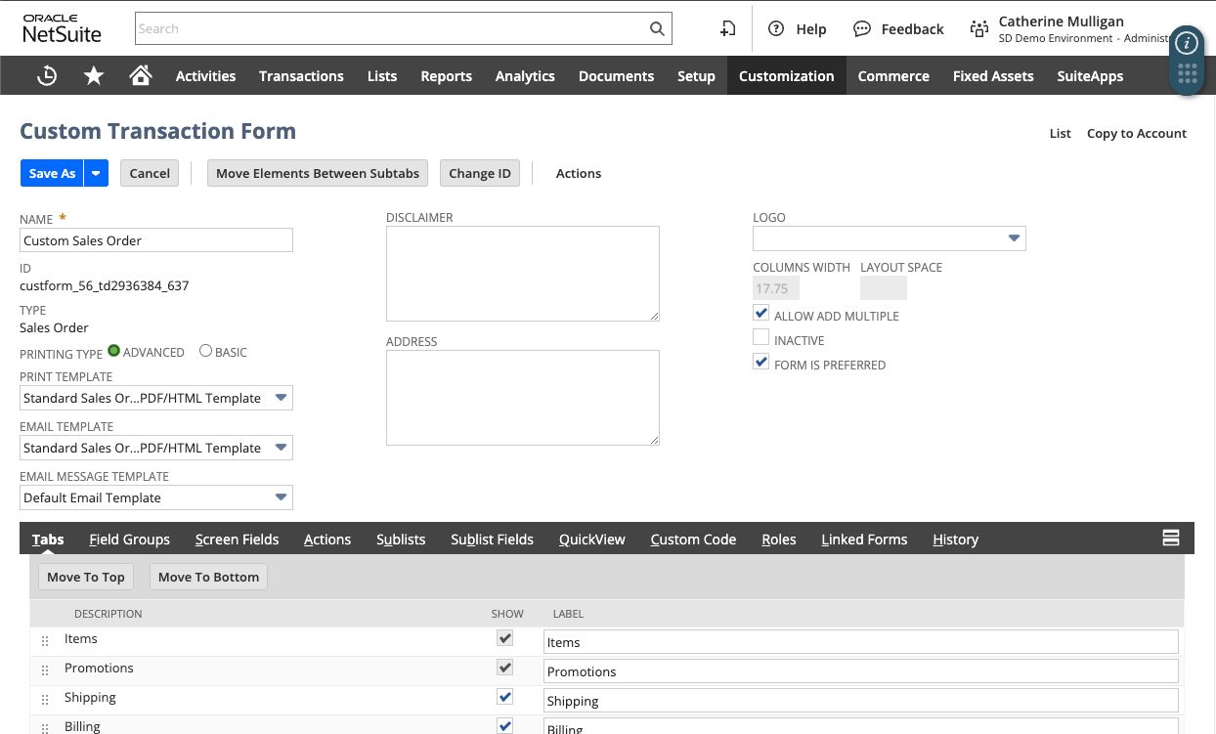Switch to the Field Groups subtab
Image resolution: width=1216 pixels, height=734 pixels.
[x=129, y=539]
